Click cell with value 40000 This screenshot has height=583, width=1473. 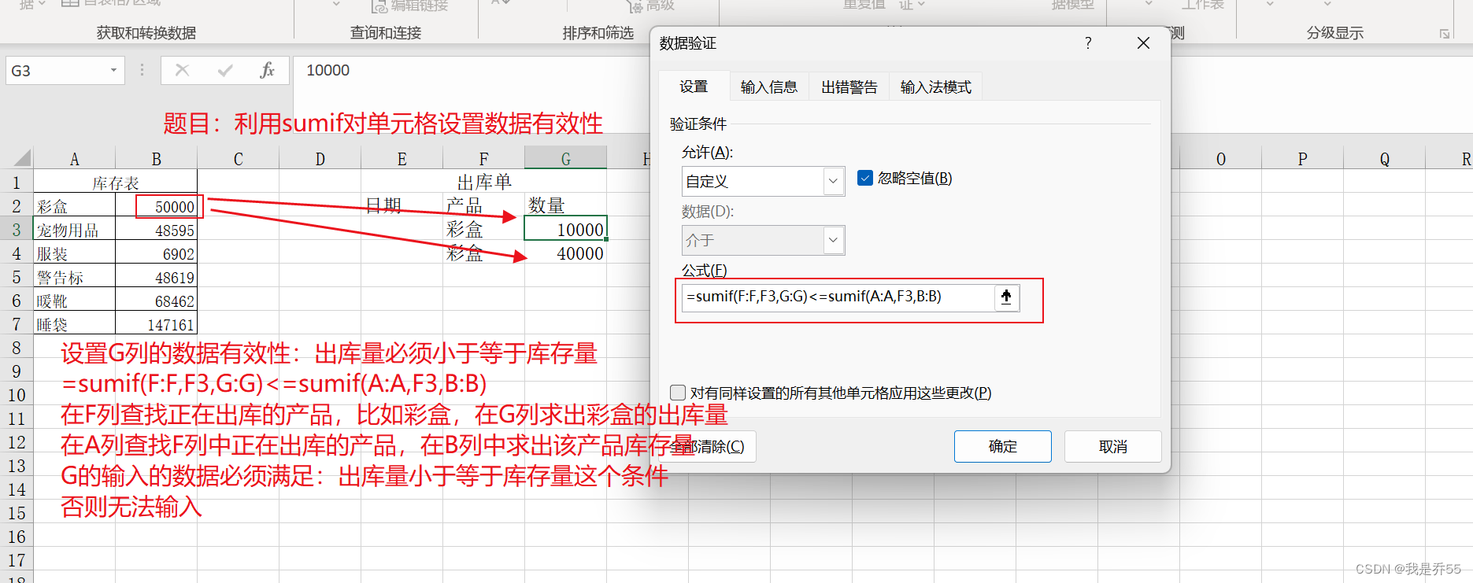[x=565, y=253]
